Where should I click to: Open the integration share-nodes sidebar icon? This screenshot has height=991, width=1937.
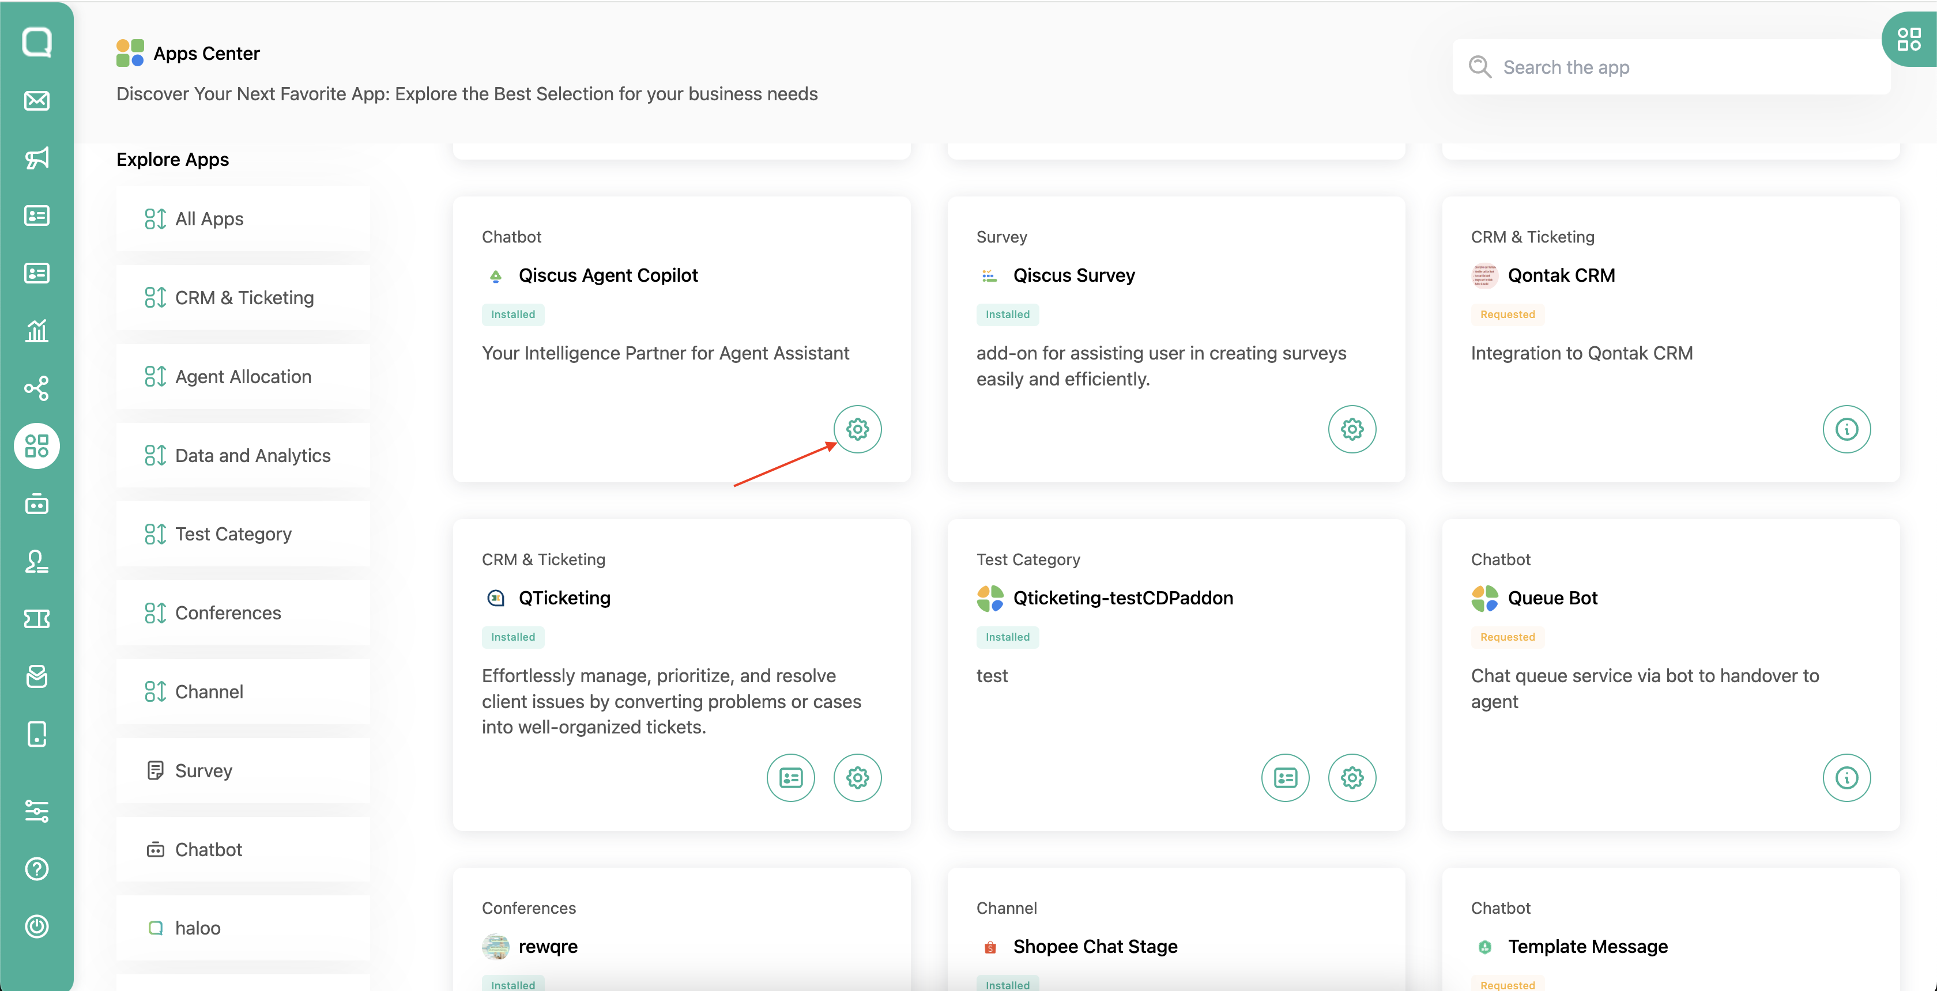point(37,388)
